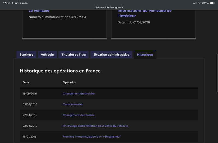Click the Cession (vente) operation link
Viewport: 218px width, 143px height.
click(x=72, y=104)
